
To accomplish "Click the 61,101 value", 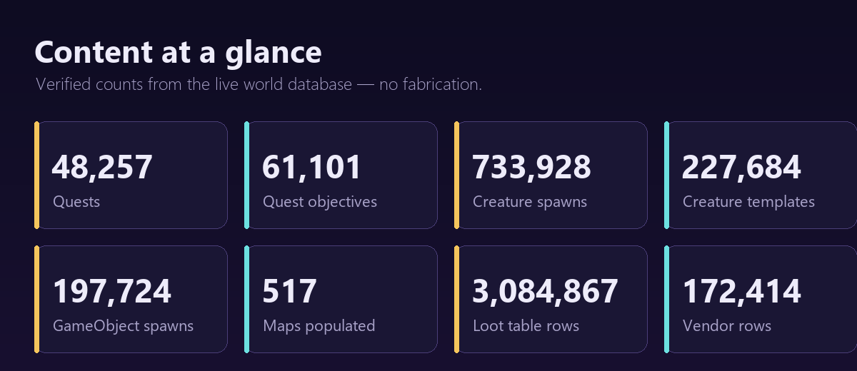I will (312, 168).
